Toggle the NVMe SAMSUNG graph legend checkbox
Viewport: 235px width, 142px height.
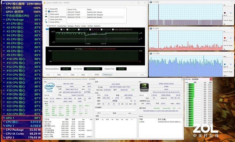tap(113, 30)
